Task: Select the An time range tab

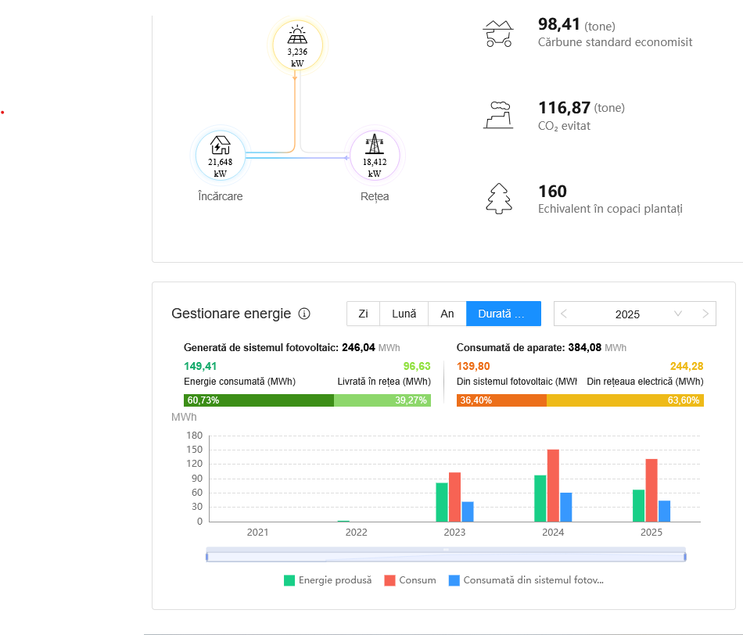Action: (447, 314)
